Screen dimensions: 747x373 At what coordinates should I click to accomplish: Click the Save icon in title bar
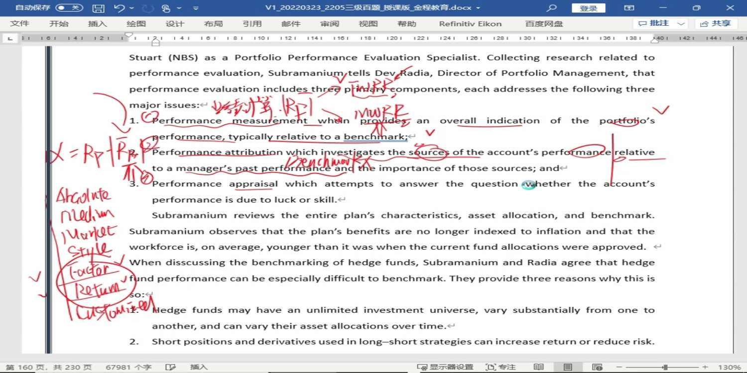tap(99, 8)
